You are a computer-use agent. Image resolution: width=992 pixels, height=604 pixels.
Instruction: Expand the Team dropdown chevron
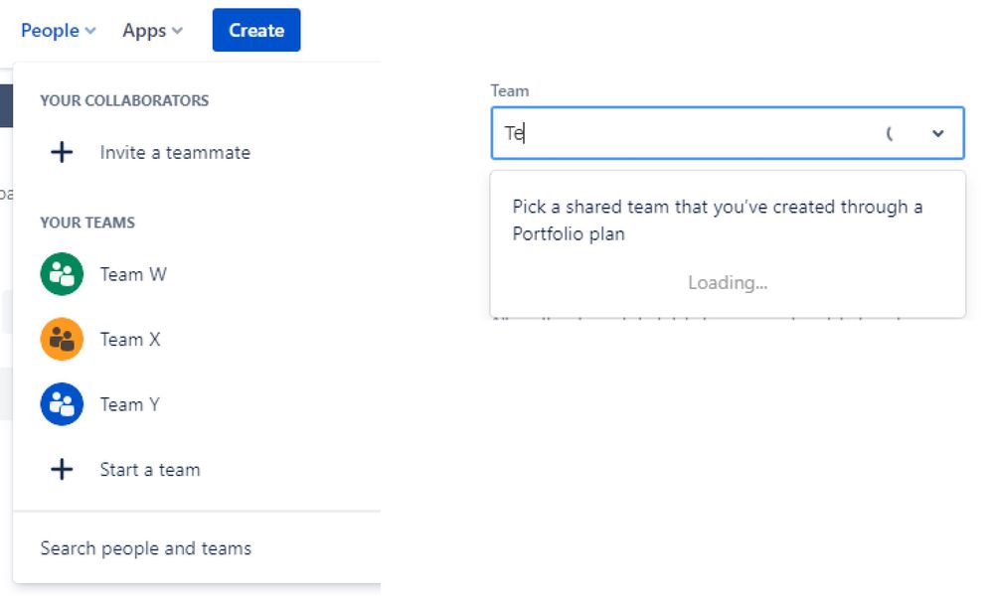click(x=938, y=133)
